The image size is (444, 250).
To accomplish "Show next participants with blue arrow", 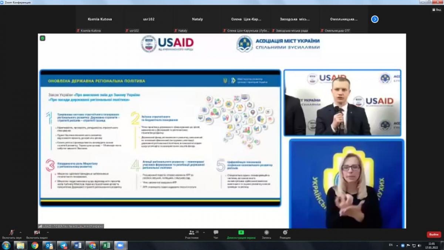I will pos(375,19).
